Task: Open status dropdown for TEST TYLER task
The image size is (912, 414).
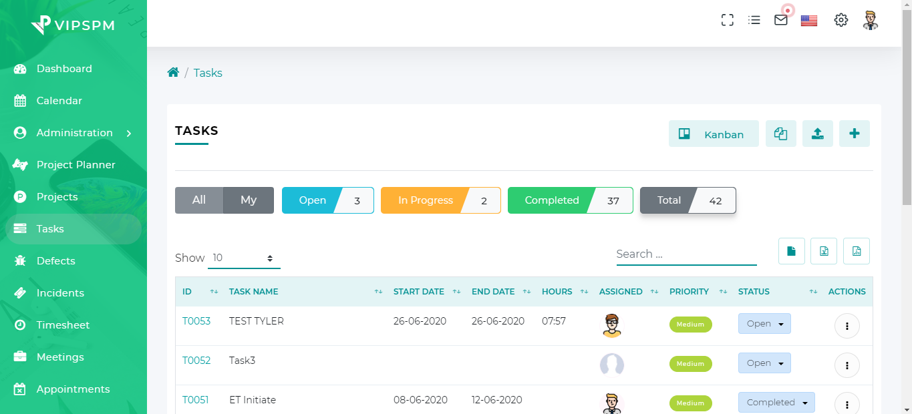Action: (764, 324)
